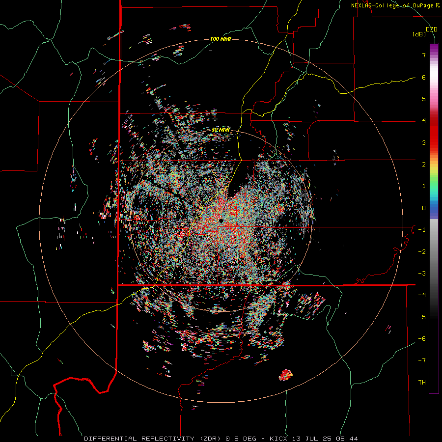Click the 0.5 DEG elevation text
442x442 pixels.
point(241,439)
